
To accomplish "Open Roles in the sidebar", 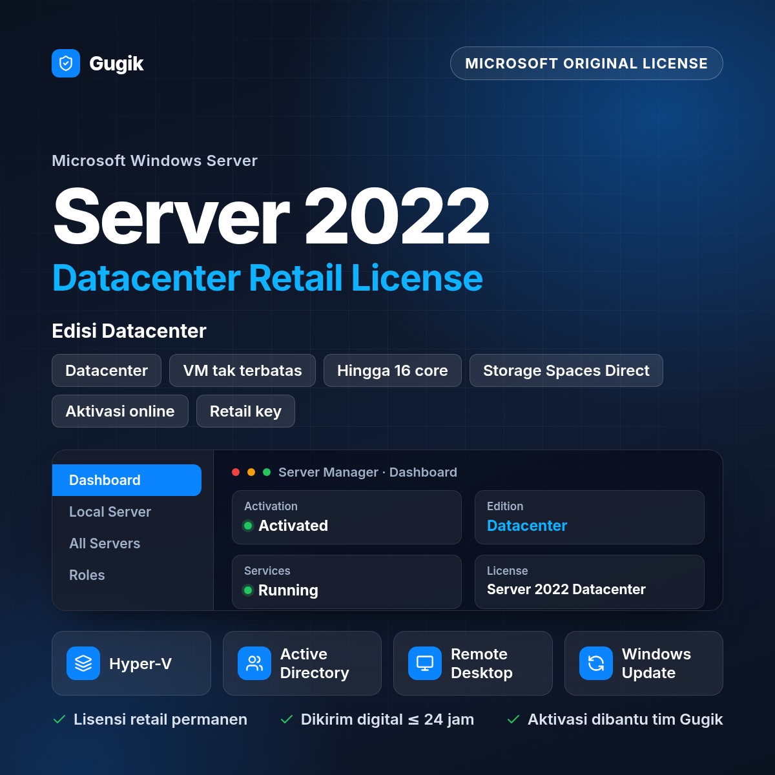I will (127, 575).
